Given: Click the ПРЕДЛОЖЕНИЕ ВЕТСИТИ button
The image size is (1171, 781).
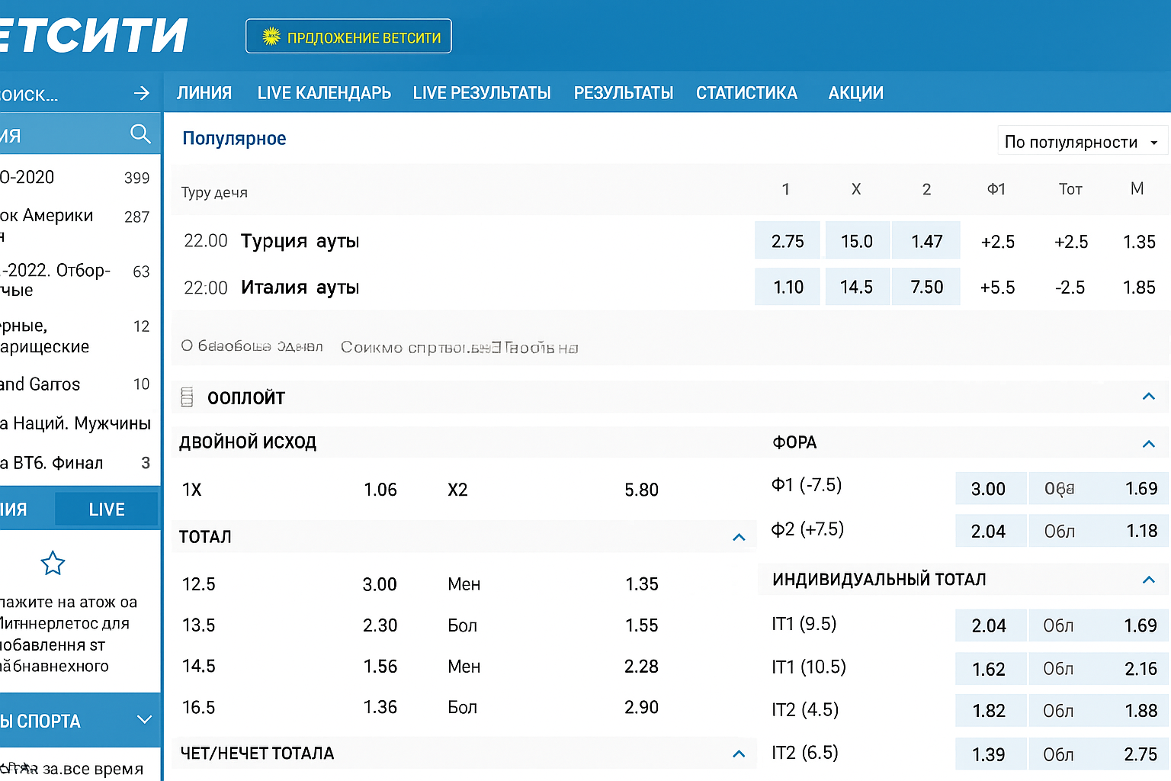Looking at the screenshot, I should [x=348, y=37].
